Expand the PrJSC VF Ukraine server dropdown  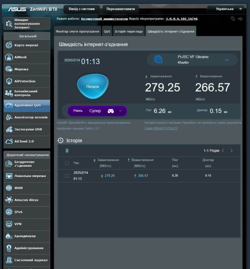pyautogui.click(x=227, y=60)
